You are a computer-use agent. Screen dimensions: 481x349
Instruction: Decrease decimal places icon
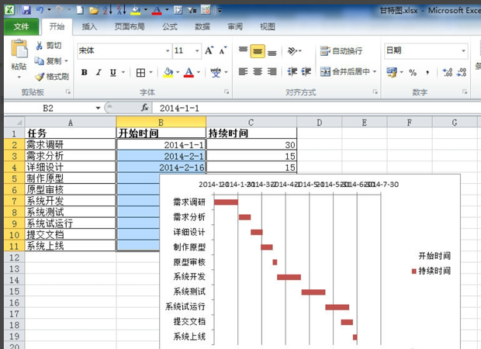coord(462,73)
